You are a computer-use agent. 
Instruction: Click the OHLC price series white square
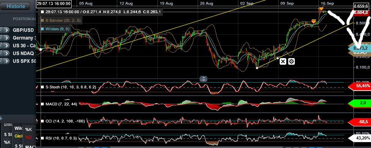pyautogui.click(x=42, y=12)
